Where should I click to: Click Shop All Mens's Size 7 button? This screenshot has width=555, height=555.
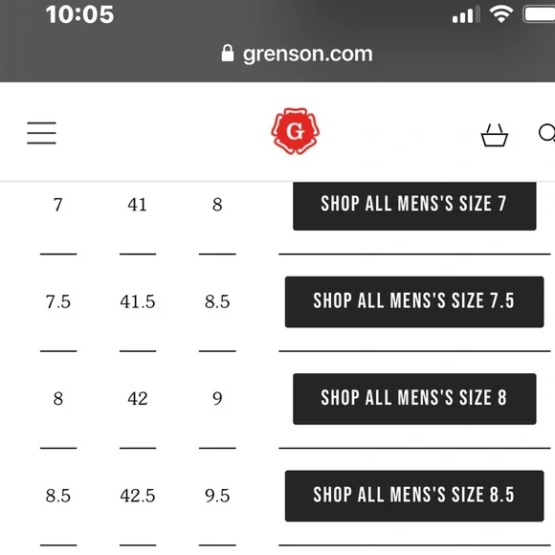point(414,206)
